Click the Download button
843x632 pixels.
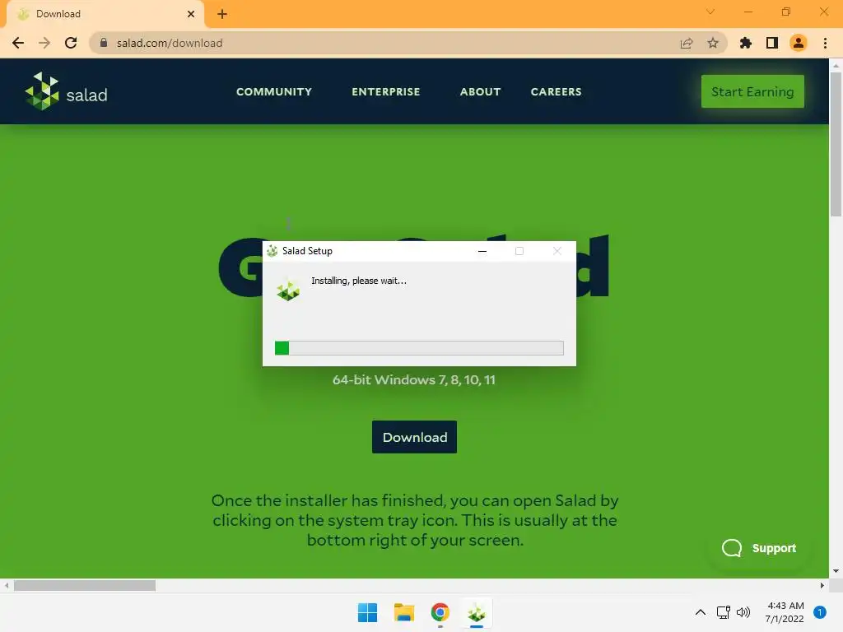coord(415,437)
